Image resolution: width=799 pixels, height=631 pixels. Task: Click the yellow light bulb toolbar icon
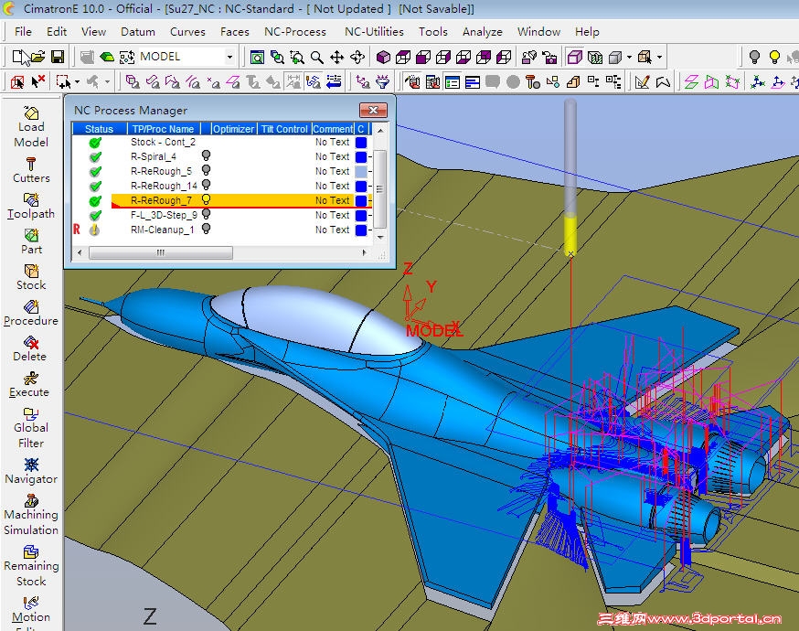[774, 57]
